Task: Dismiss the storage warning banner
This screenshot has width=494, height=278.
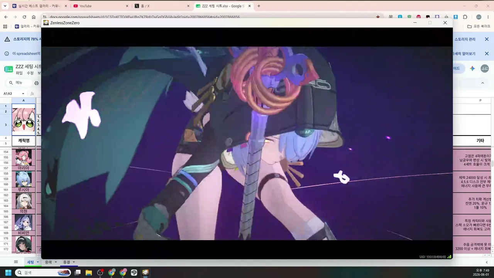Action: point(487,39)
